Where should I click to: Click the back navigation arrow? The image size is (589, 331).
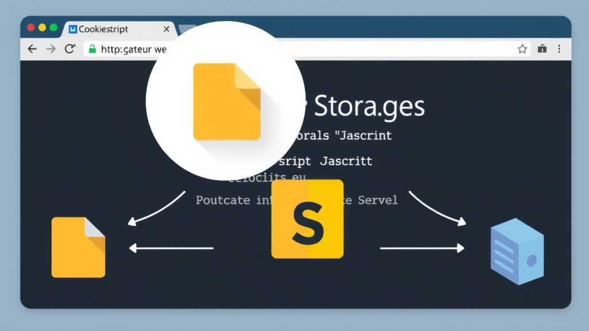(32, 49)
